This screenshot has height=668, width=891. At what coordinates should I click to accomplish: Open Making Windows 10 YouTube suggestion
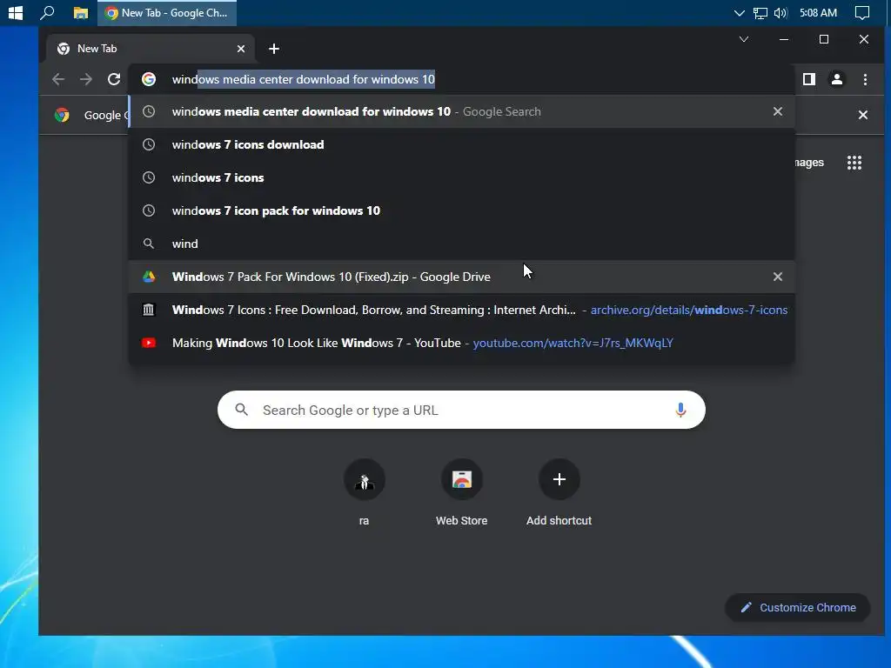coord(461,343)
